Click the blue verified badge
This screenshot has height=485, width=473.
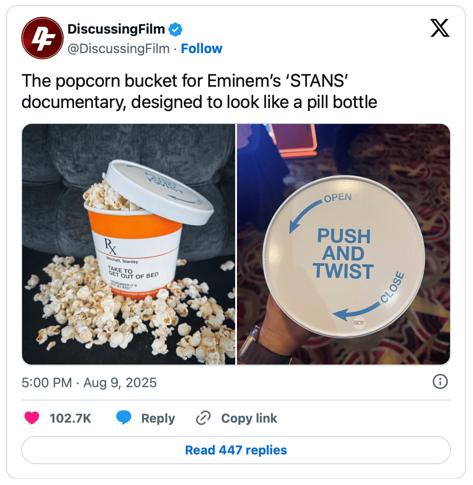175,30
